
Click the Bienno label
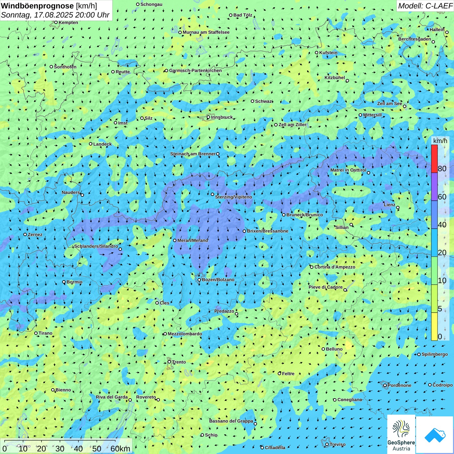tap(63, 390)
